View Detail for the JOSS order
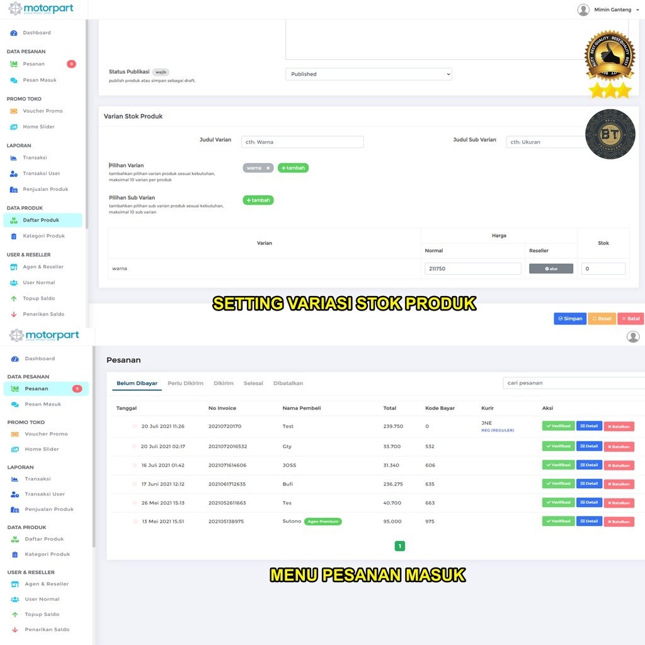Screen dimensions: 645x645 pyautogui.click(x=589, y=465)
